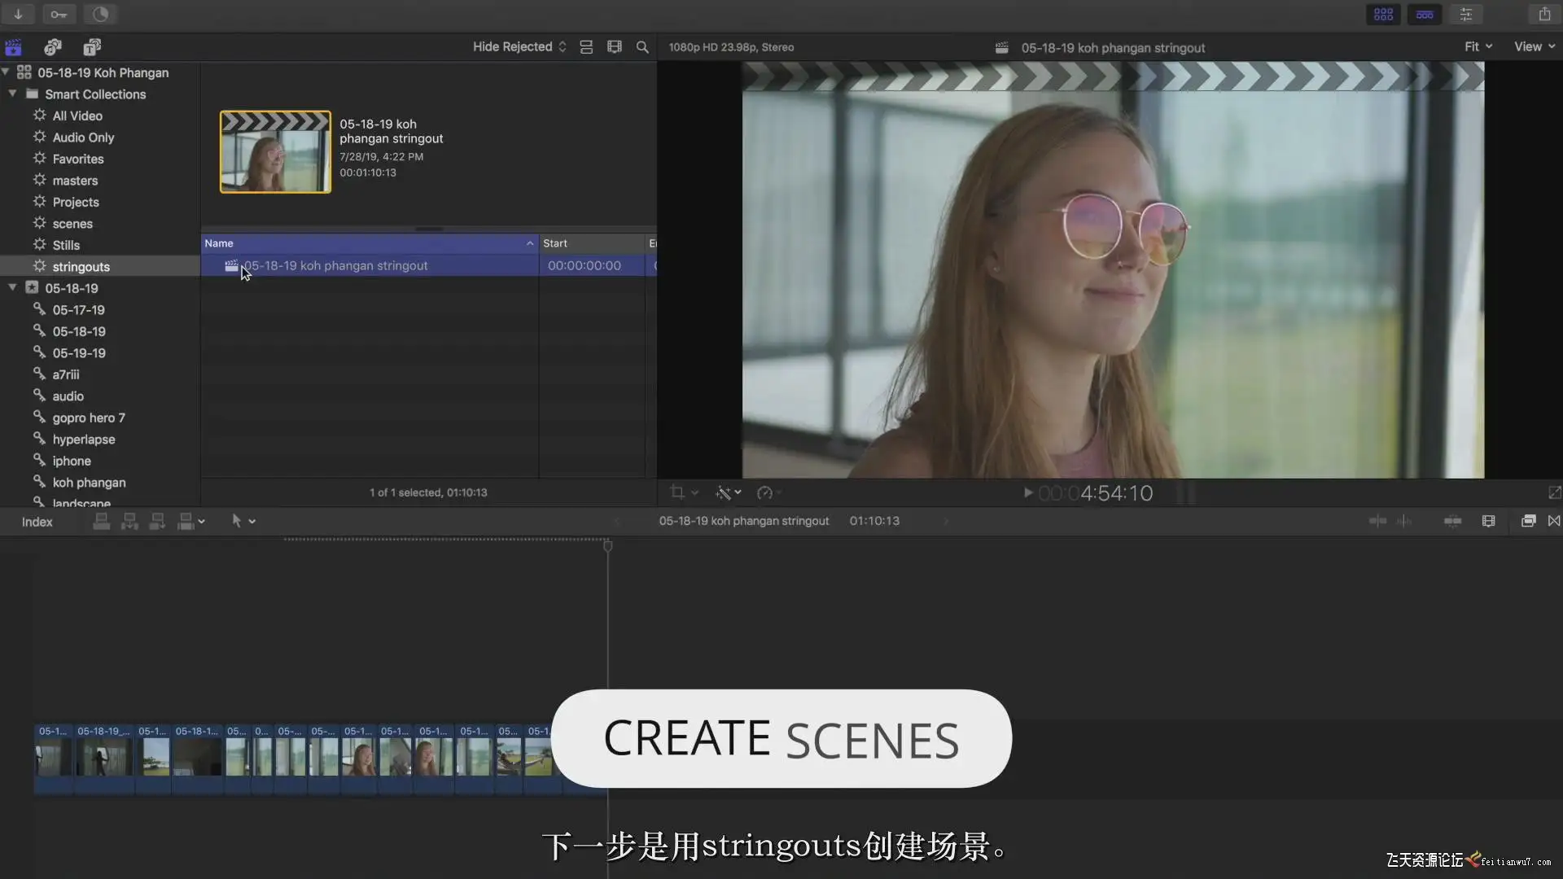Select the gopro hero 7 keyword collection
Image resolution: width=1563 pixels, height=879 pixels.
coord(89,418)
